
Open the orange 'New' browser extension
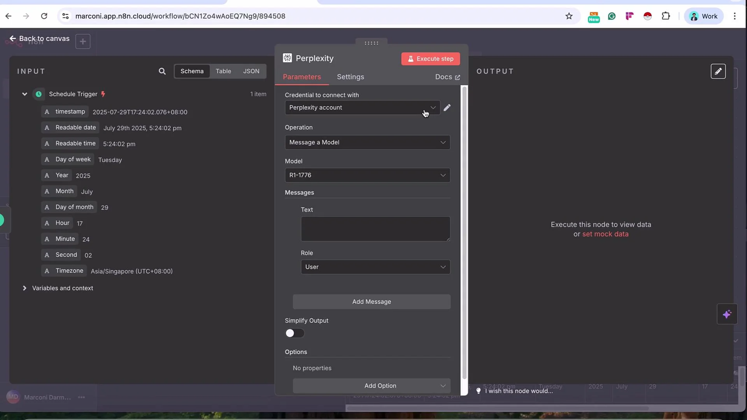point(594,17)
